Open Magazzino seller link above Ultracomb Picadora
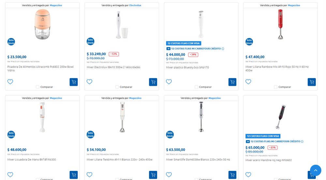This screenshot has height=180, width=326. coord(56,6)
